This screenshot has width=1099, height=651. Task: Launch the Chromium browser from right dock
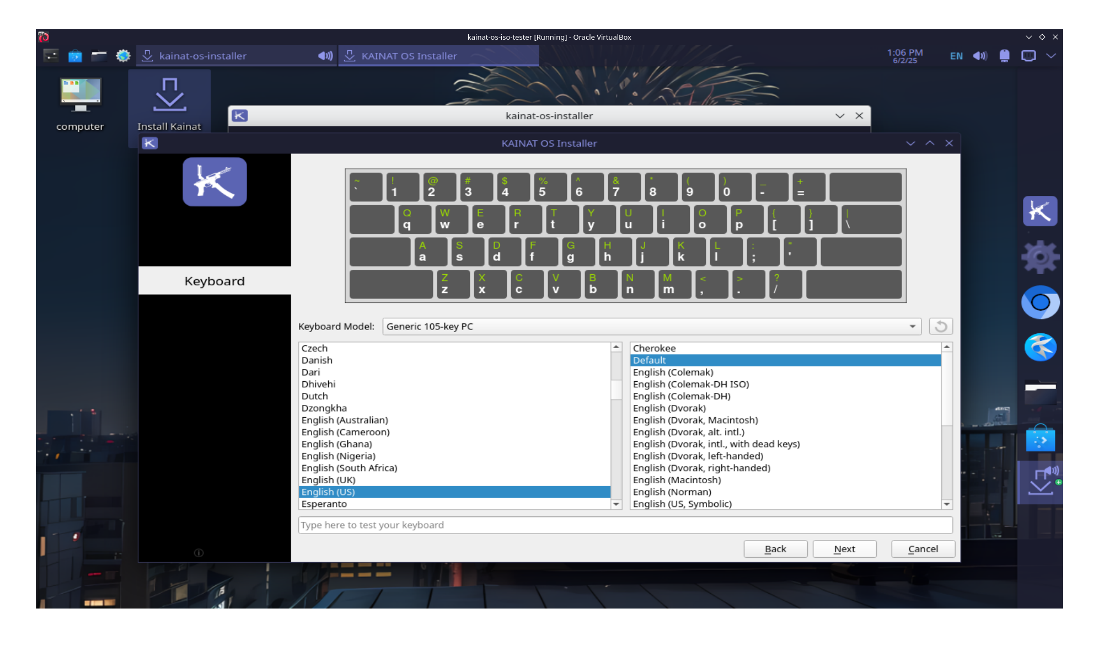pos(1040,302)
